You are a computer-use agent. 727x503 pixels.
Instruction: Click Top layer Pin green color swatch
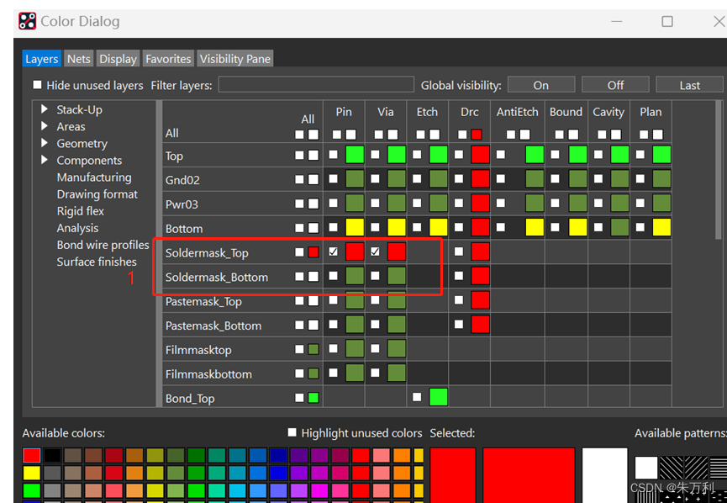[355, 155]
